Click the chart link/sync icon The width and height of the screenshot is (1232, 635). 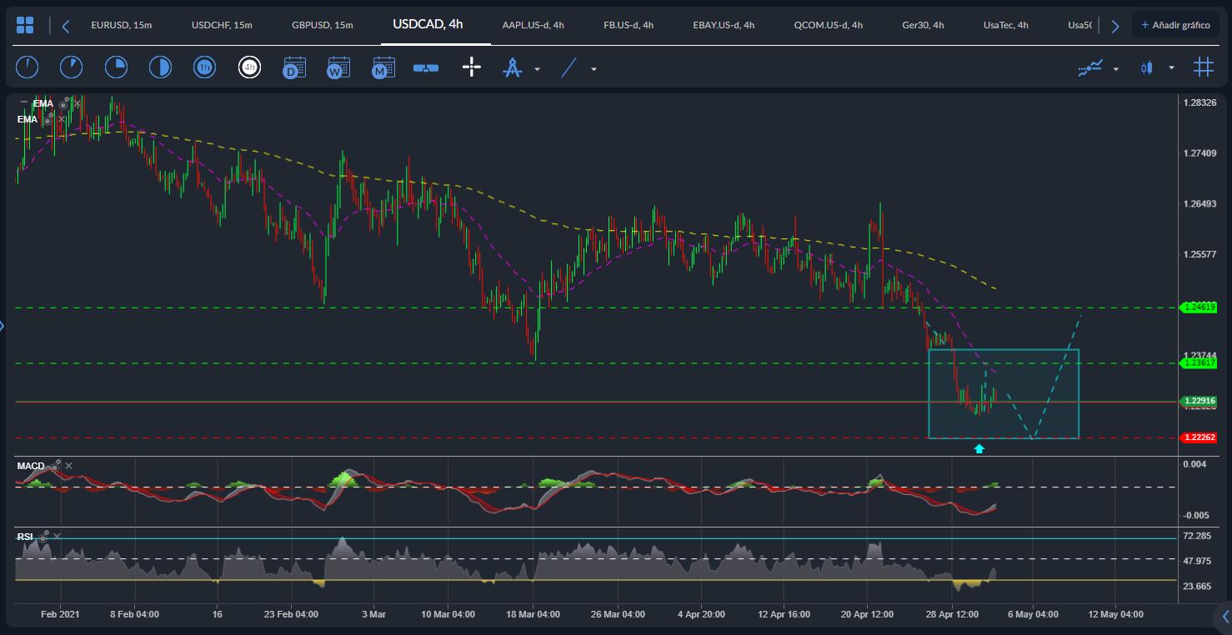pyautogui.click(x=426, y=68)
